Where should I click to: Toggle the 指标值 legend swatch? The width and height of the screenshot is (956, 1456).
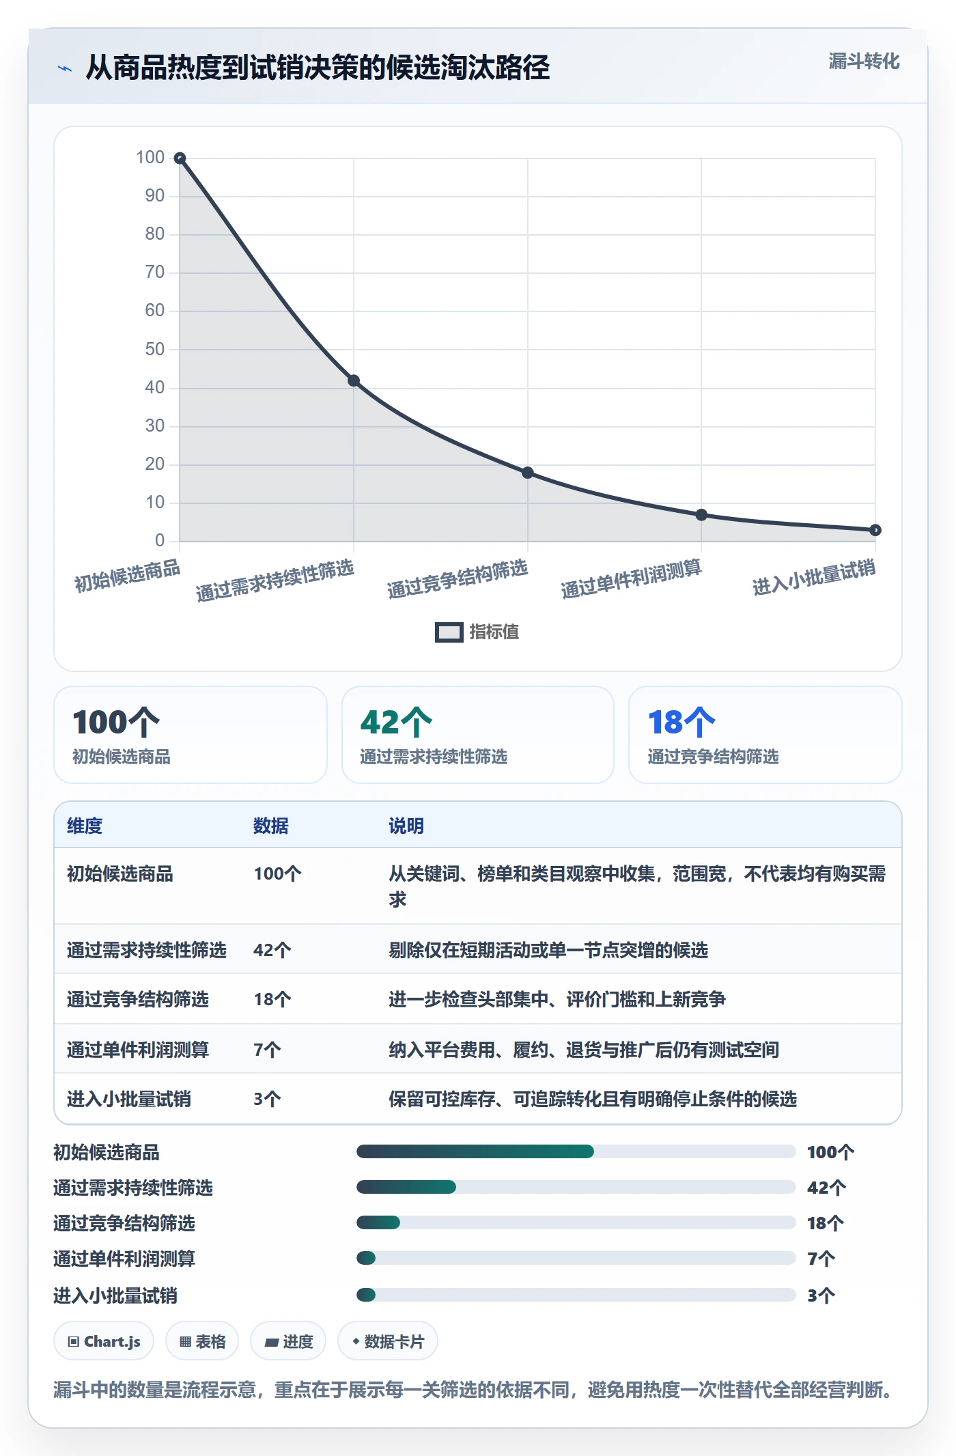point(449,632)
